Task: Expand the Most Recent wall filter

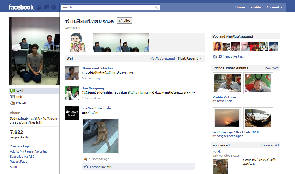Action: point(190,58)
